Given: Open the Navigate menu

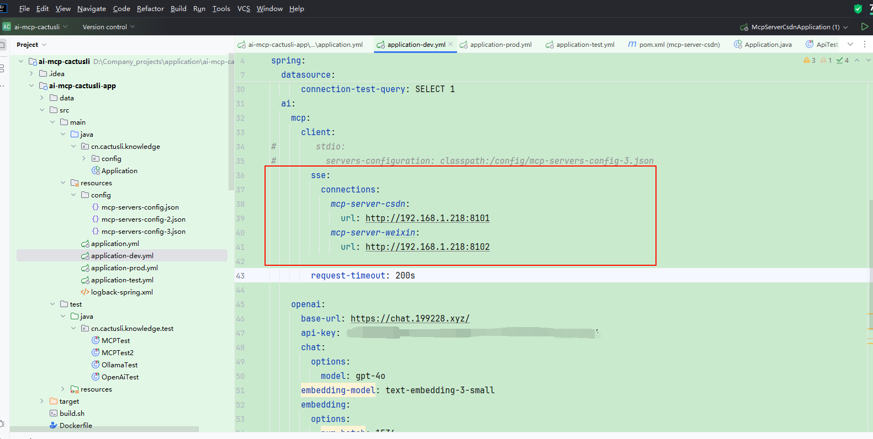Looking at the screenshot, I should [91, 8].
